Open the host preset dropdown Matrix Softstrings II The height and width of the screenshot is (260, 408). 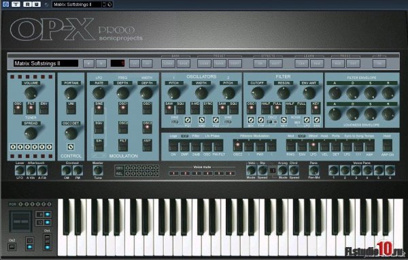pos(78,5)
